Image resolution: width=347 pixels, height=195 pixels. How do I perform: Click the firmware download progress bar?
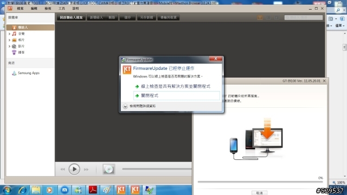click(260, 182)
